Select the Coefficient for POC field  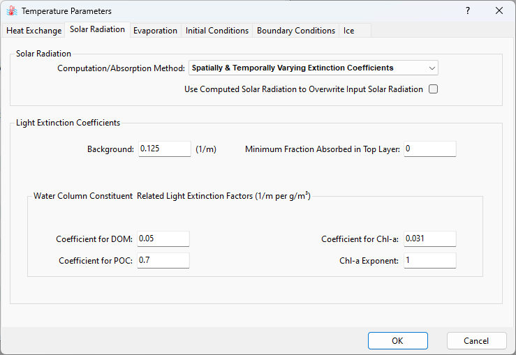pyautogui.click(x=163, y=261)
